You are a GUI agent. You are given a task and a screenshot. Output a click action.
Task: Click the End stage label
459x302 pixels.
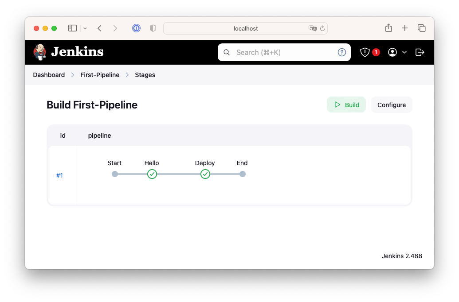tap(242, 163)
